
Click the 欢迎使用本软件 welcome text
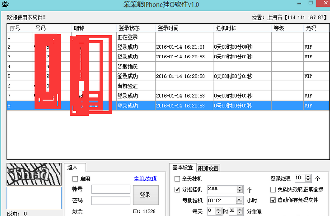coord(26,17)
